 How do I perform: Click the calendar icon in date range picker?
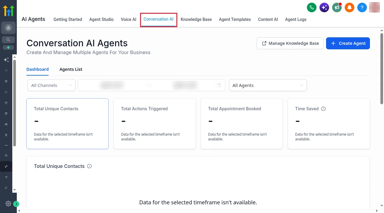[x=219, y=85]
